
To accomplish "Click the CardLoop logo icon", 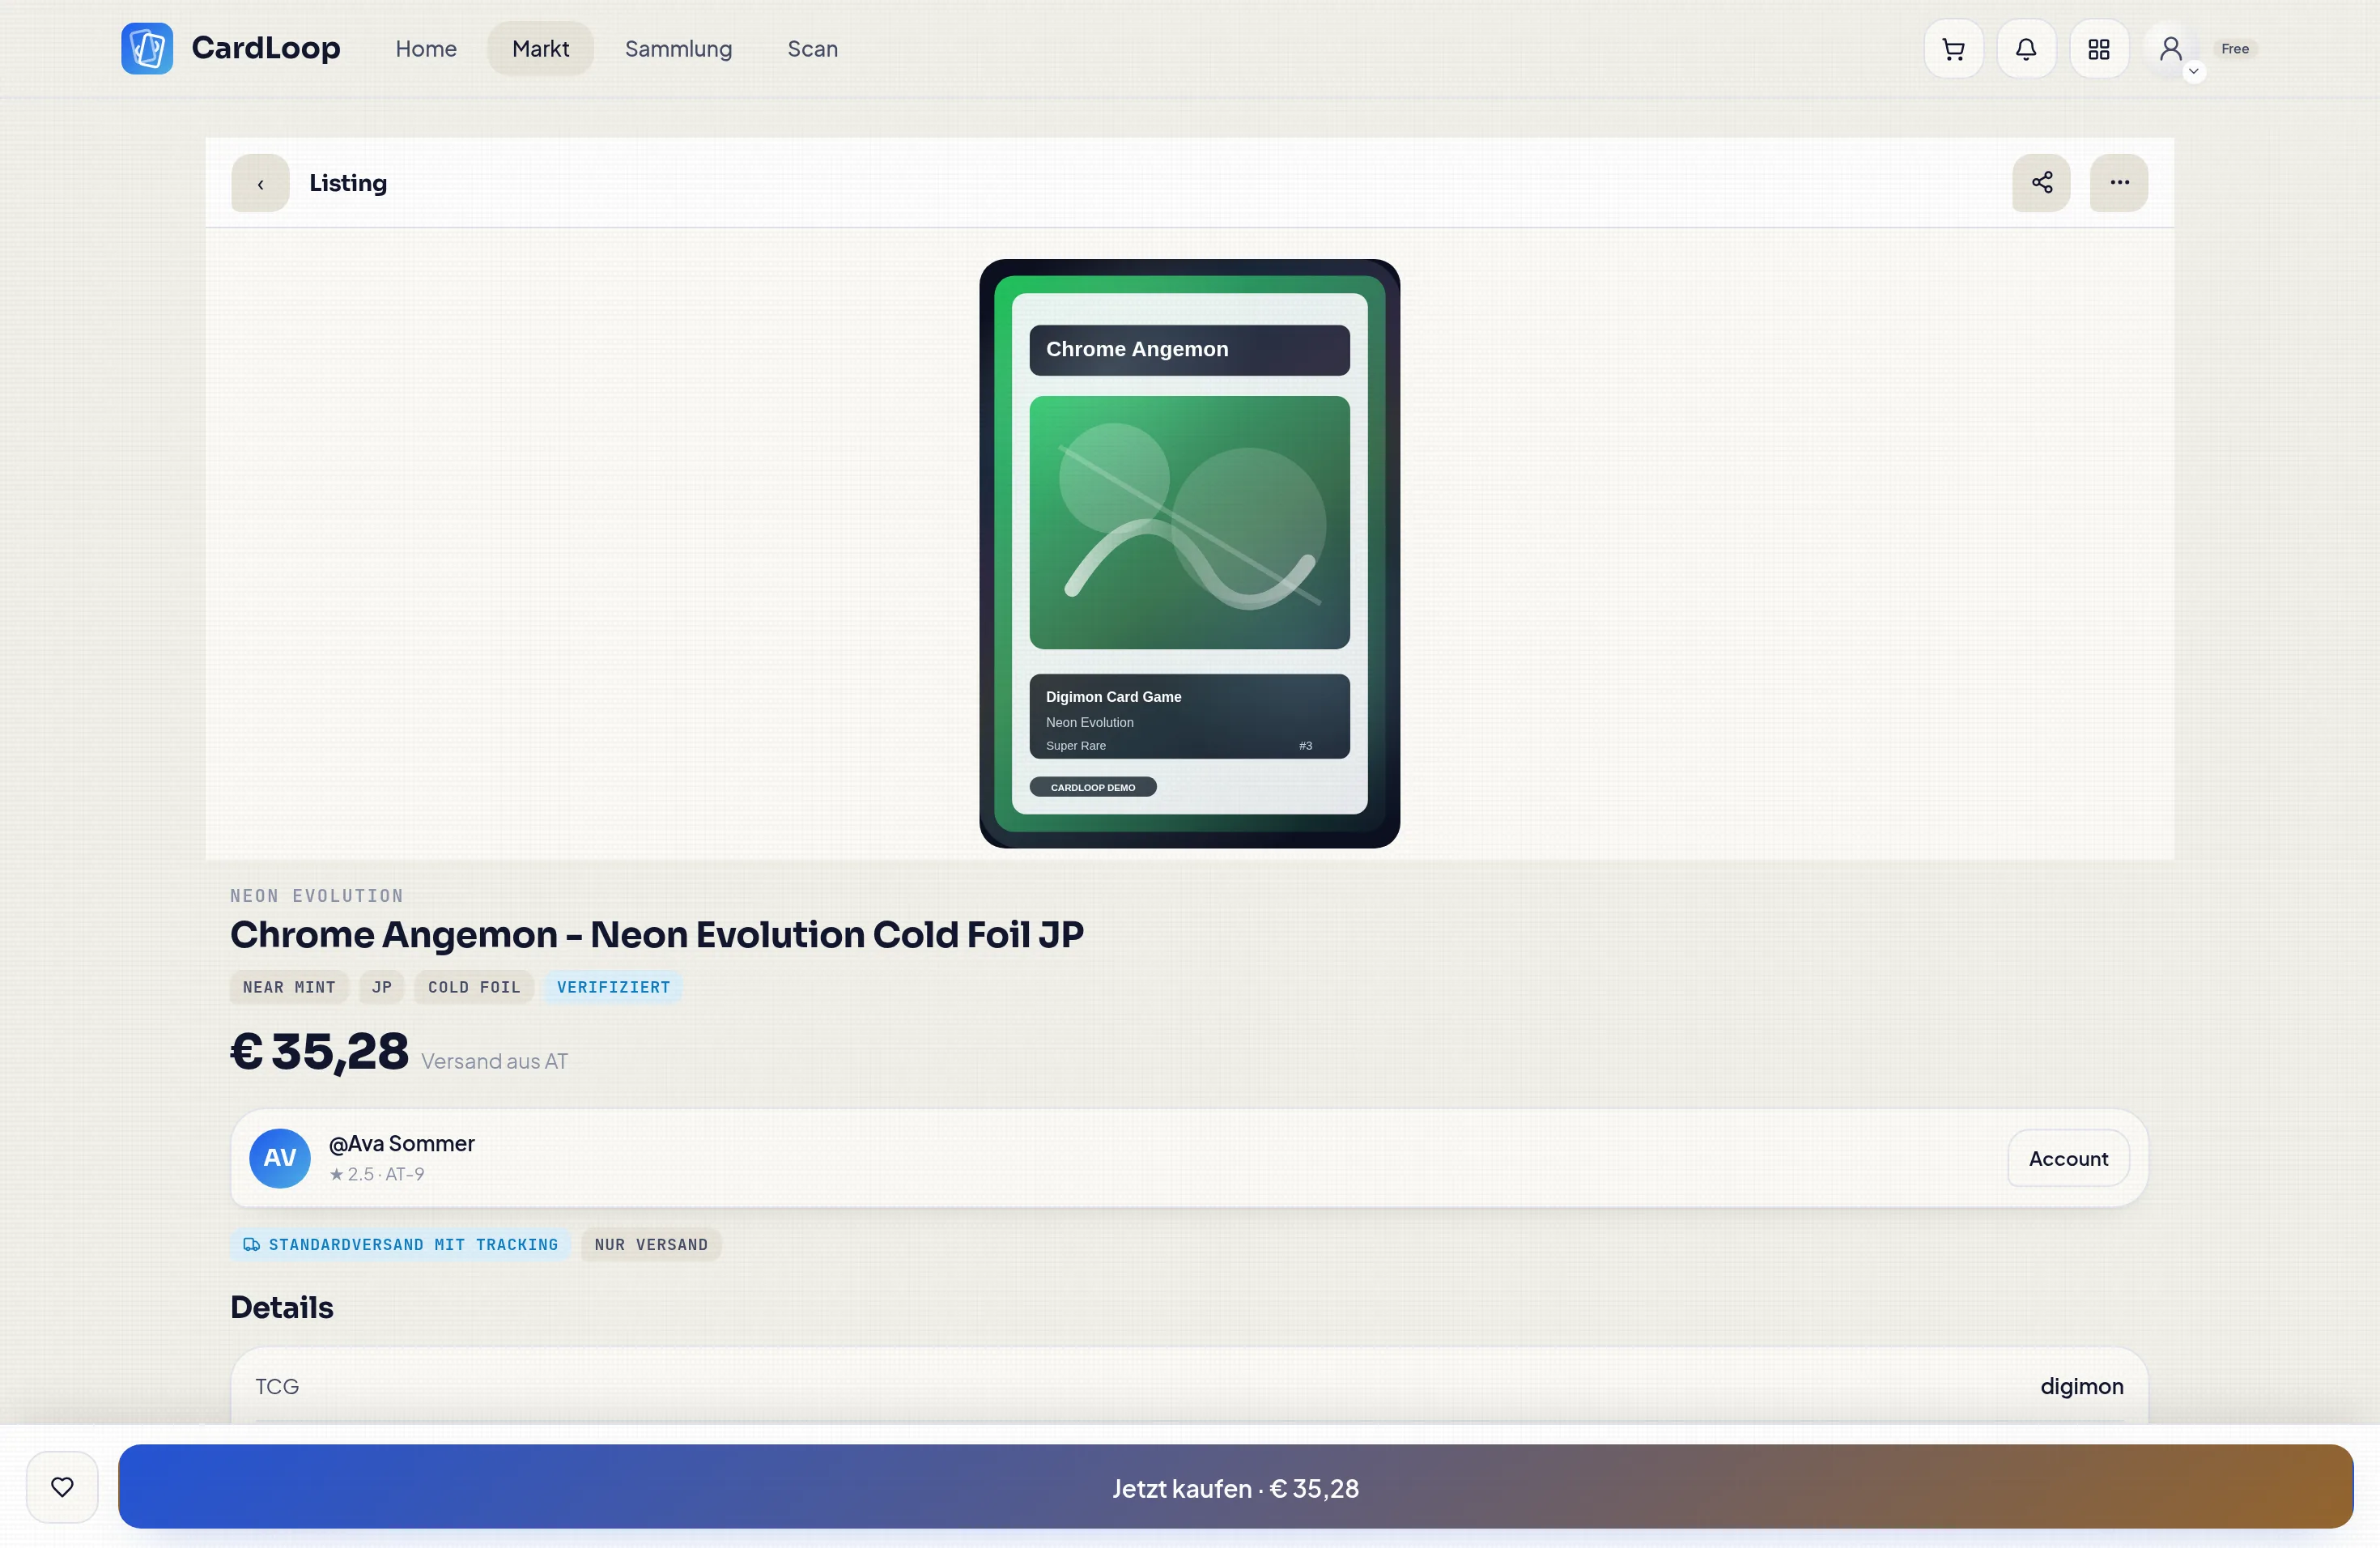I will (x=147, y=48).
